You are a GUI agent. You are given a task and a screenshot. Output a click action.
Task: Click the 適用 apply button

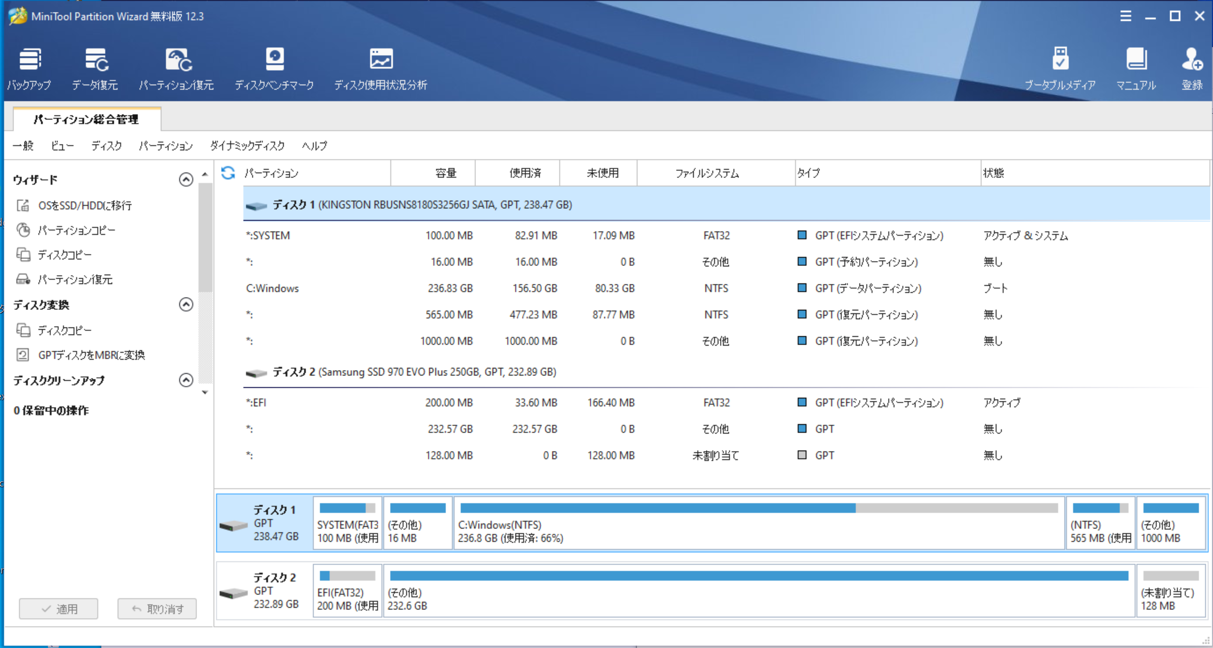pyautogui.click(x=59, y=609)
